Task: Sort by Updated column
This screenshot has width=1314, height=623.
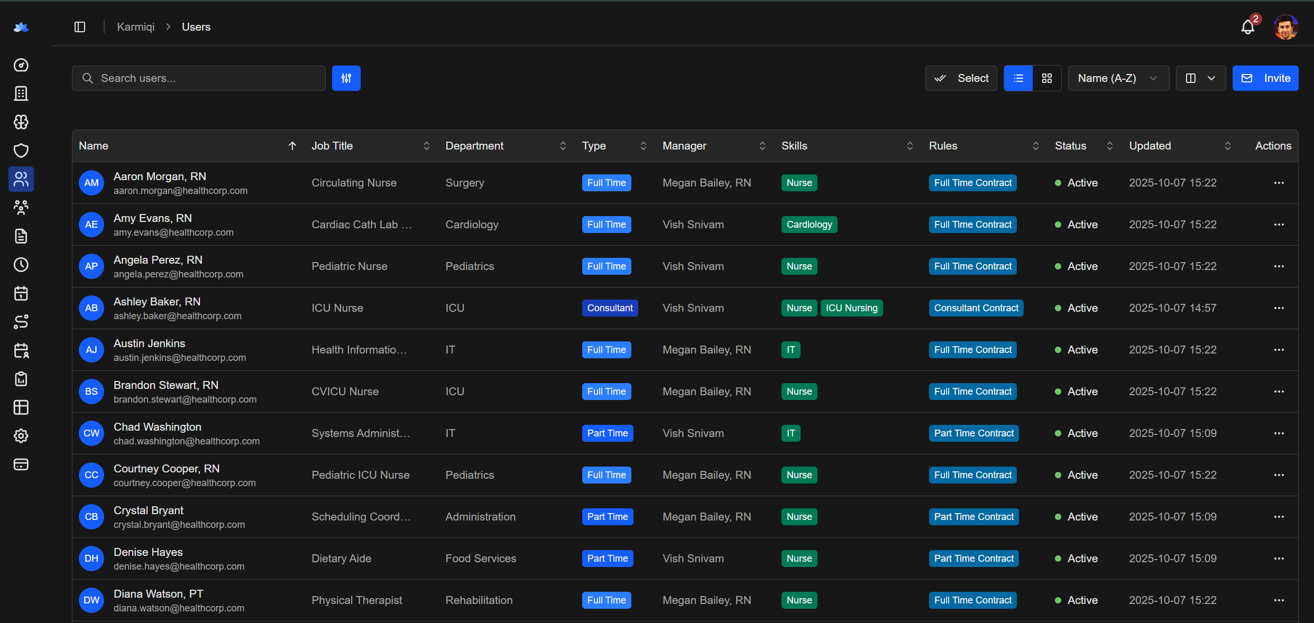Action: [1228, 146]
